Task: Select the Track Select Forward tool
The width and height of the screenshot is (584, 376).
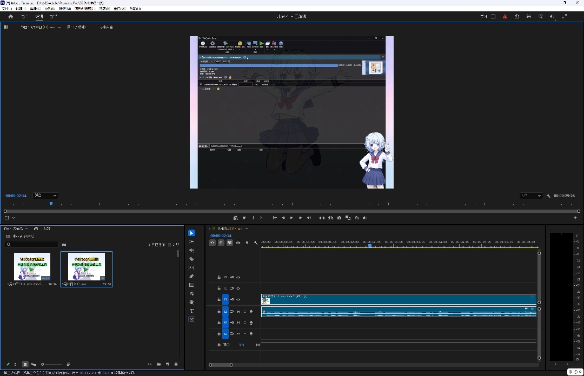Action: coord(191,241)
